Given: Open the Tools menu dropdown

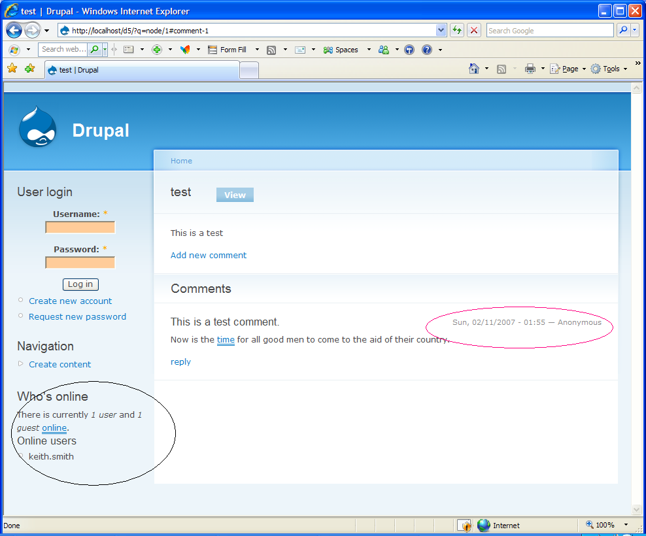Looking at the screenshot, I should click(x=609, y=68).
